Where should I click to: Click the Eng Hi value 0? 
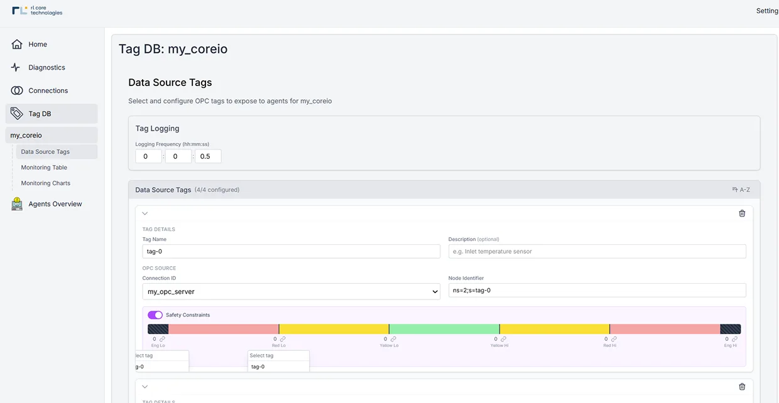coord(727,339)
